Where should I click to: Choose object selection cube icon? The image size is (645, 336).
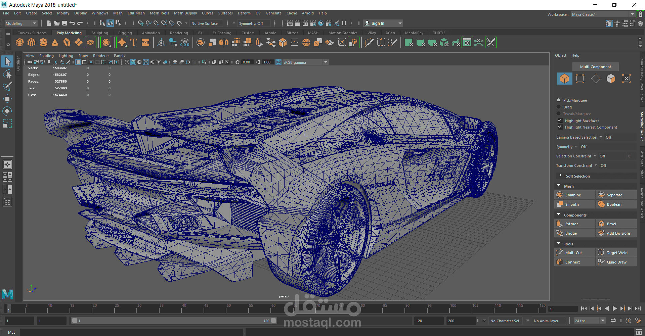[564, 79]
